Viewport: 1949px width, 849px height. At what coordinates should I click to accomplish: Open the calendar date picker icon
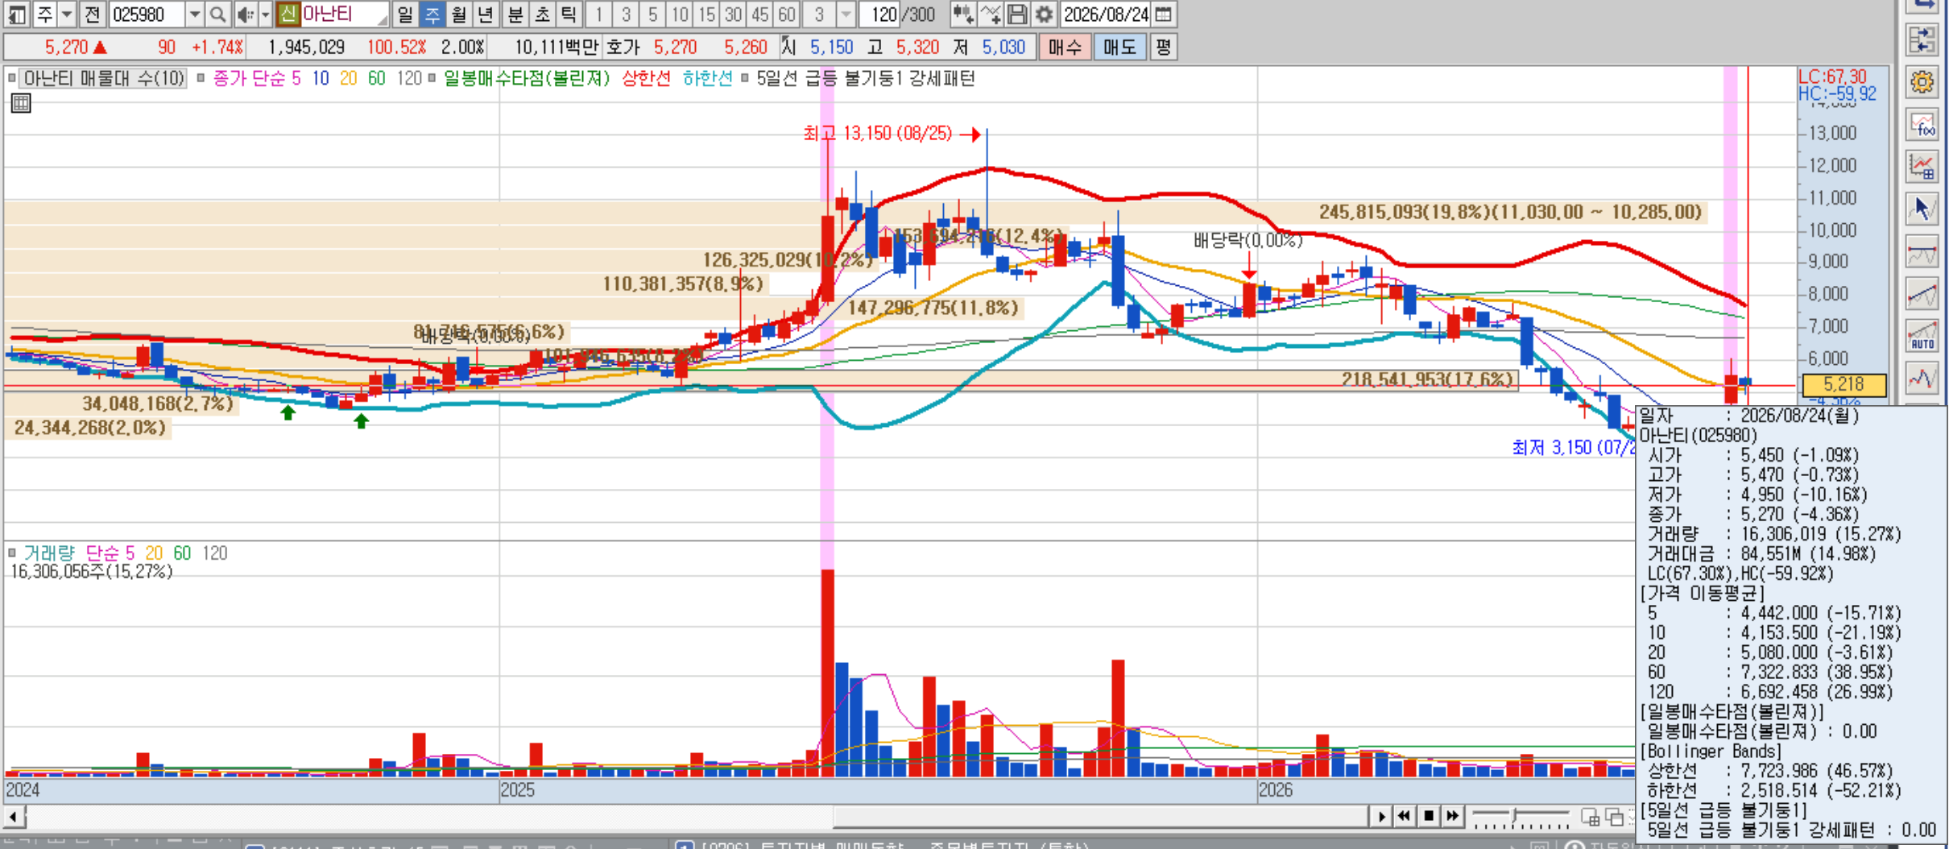pyautogui.click(x=1163, y=14)
